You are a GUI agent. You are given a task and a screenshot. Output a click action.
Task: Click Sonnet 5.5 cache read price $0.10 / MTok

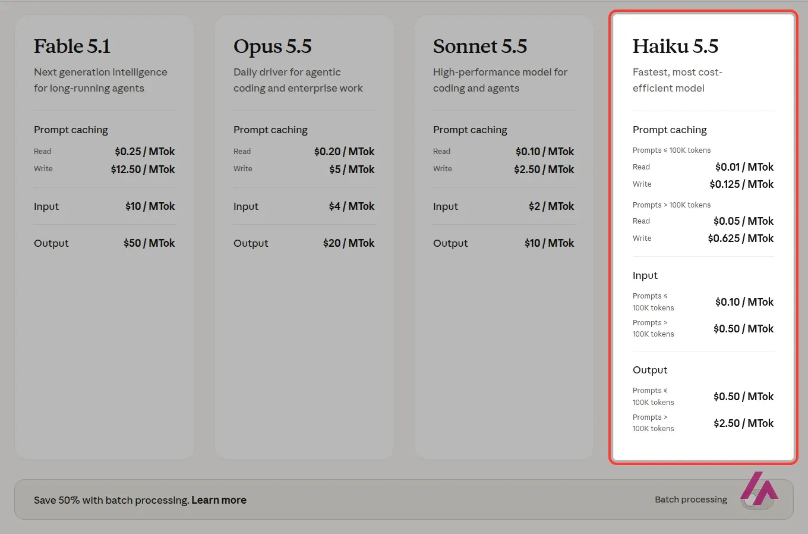pyautogui.click(x=545, y=152)
